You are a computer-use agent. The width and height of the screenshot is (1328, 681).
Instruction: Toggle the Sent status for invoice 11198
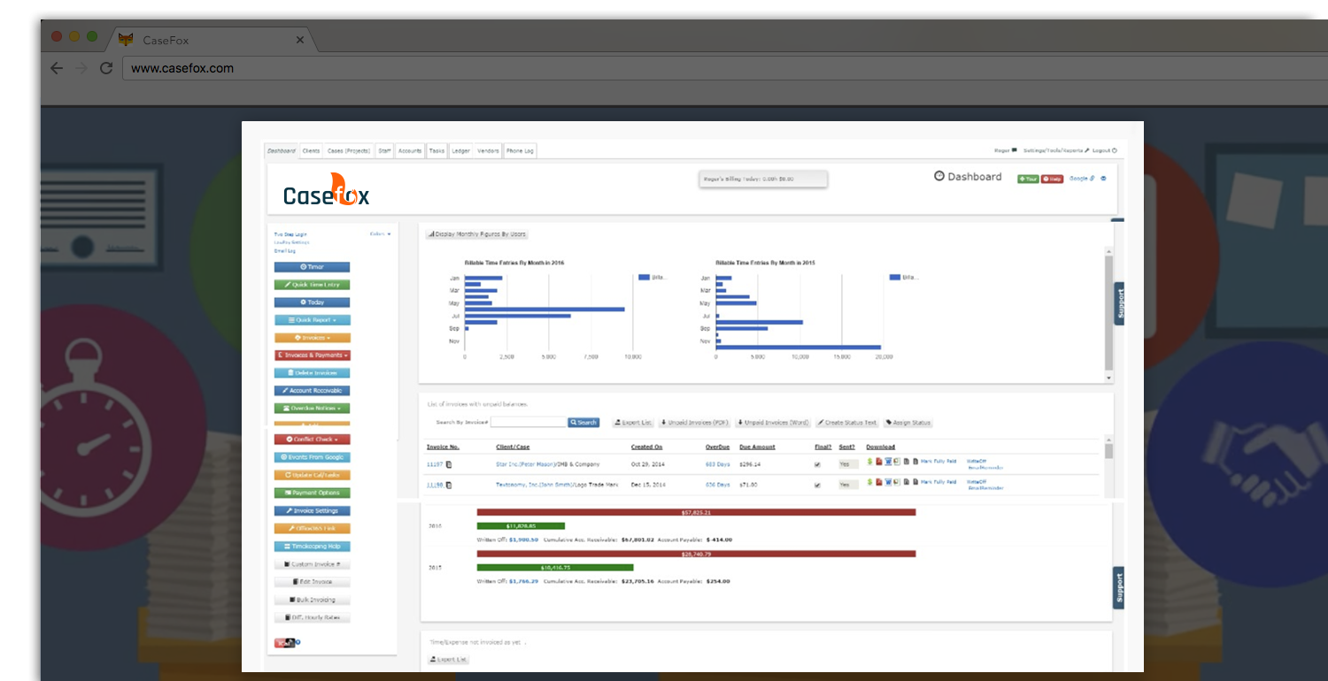click(845, 484)
